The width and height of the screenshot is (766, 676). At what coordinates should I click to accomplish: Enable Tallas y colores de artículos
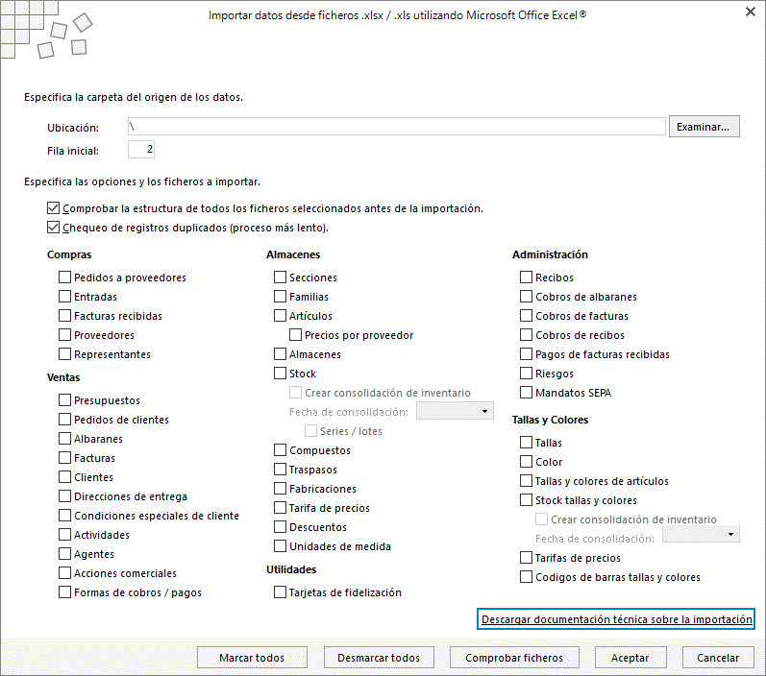[526, 481]
